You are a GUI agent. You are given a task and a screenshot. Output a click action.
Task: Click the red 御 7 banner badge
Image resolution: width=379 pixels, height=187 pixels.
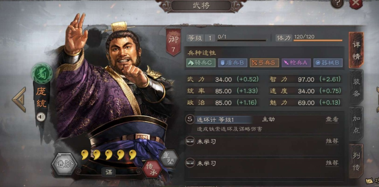[173, 42]
